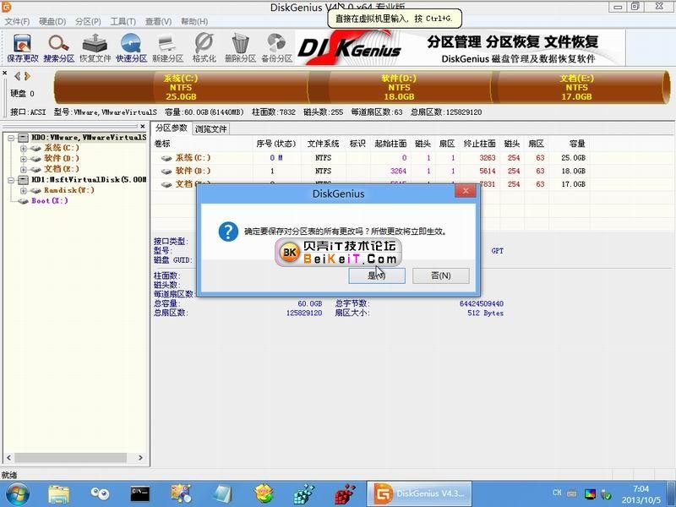Open the 工具(T) menu
This screenshot has height=507, width=676.
[123, 22]
